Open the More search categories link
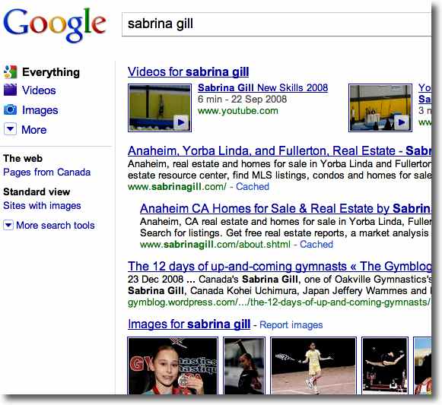 tap(33, 130)
